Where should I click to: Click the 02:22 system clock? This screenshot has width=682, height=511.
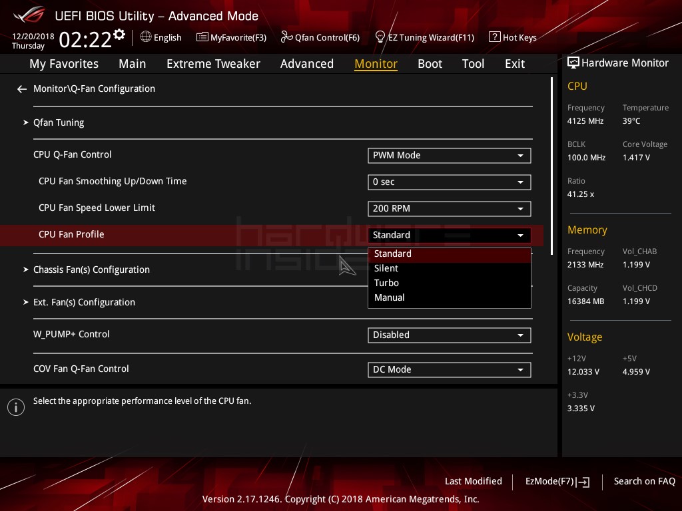[85, 40]
